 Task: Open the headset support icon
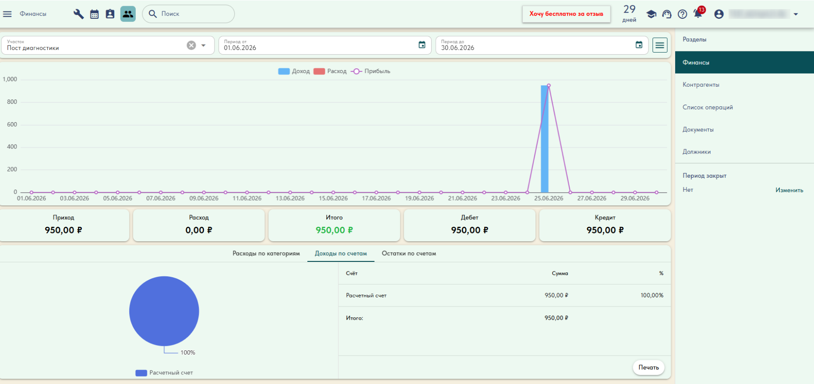(667, 14)
